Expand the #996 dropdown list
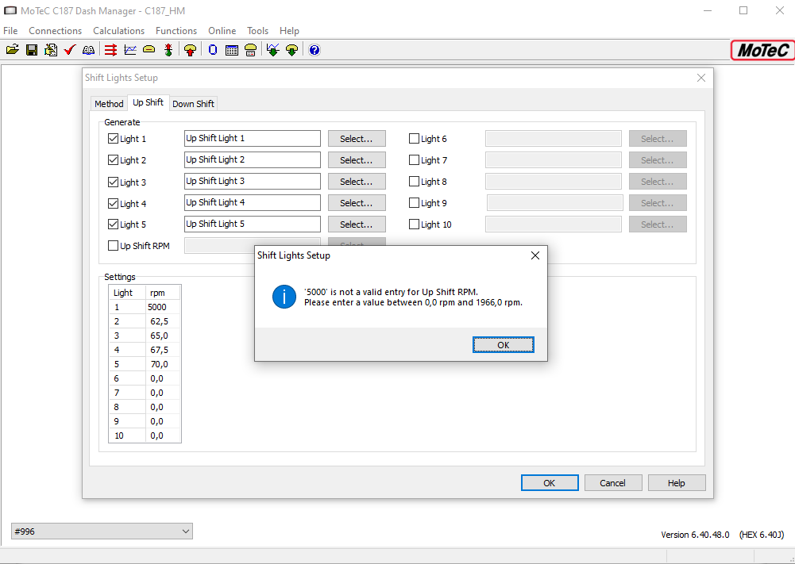Screen dimensions: 795x564 [186, 531]
